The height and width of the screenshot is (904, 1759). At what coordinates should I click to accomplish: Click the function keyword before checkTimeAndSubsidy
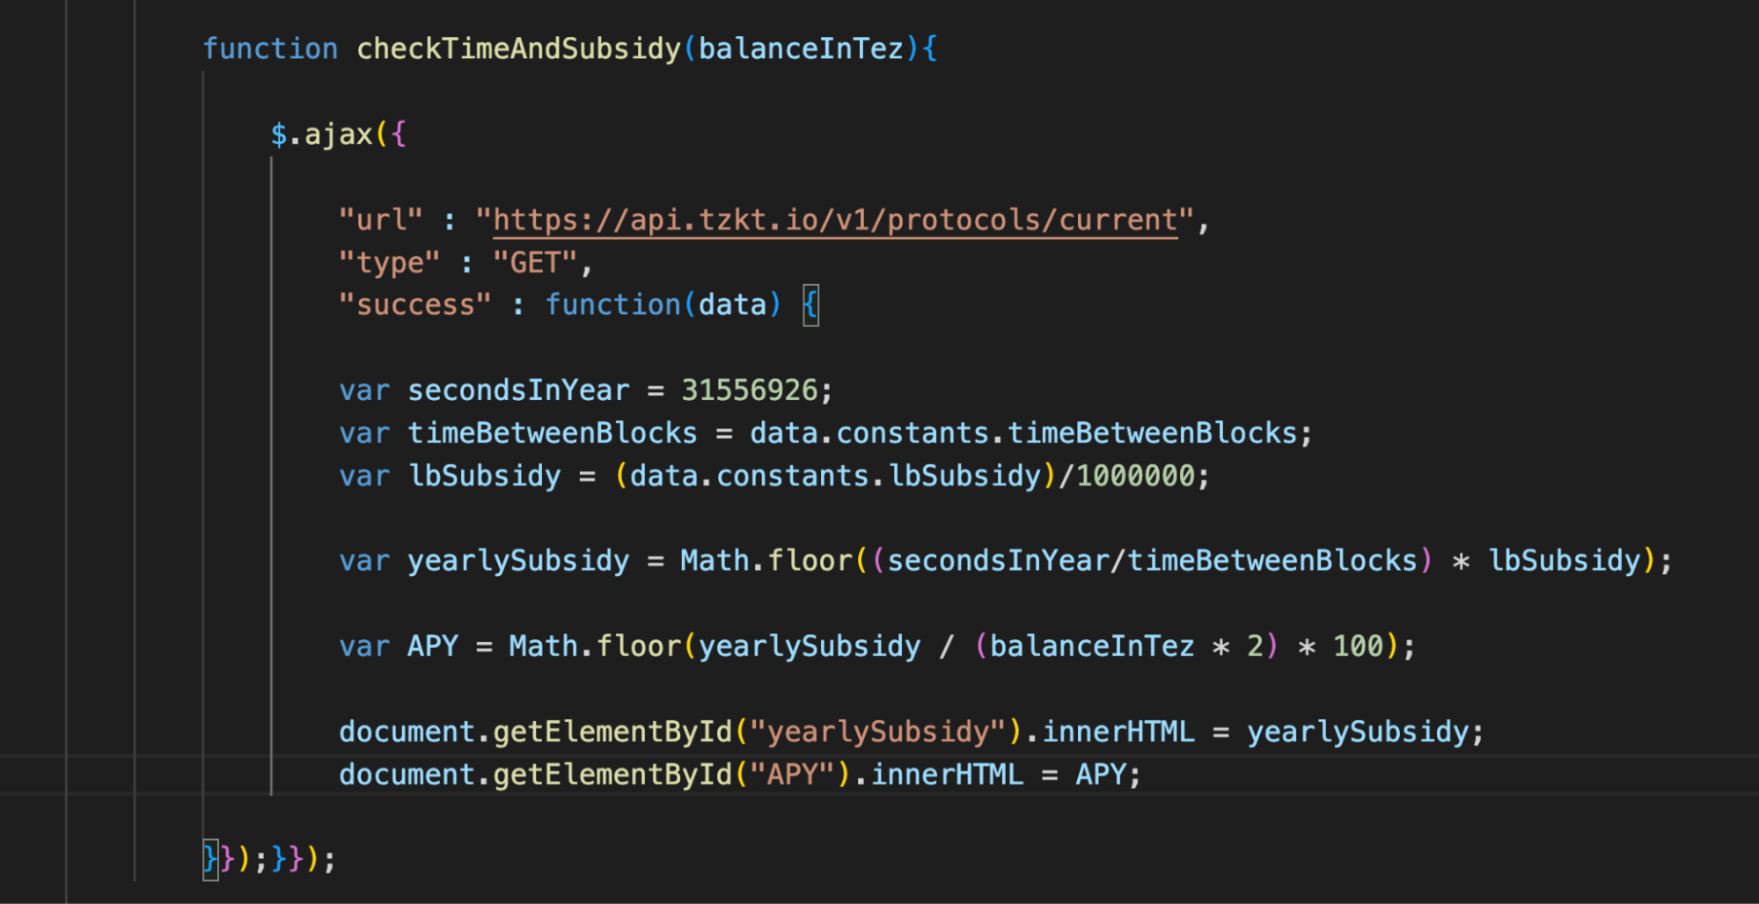point(270,48)
